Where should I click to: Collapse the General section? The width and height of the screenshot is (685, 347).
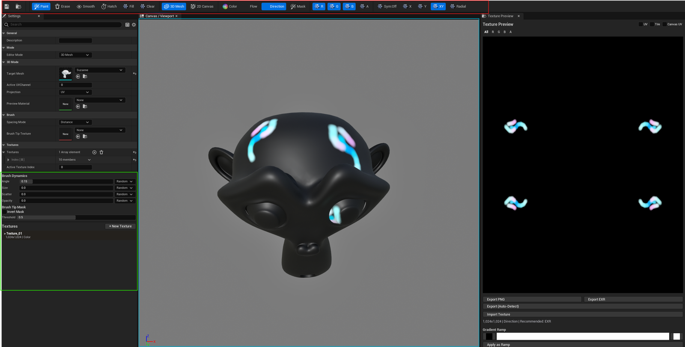pyautogui.click(x=4, y=33)
